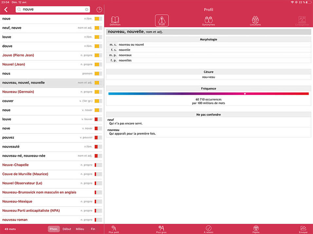
Task: Open the Locutions icon
Action: 255,21
